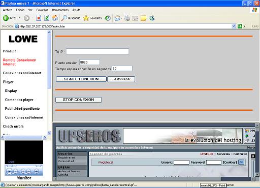Click play button in Monitor player
Image resolution: width=260 pixels, height=188 pixels.
(9, 171)
